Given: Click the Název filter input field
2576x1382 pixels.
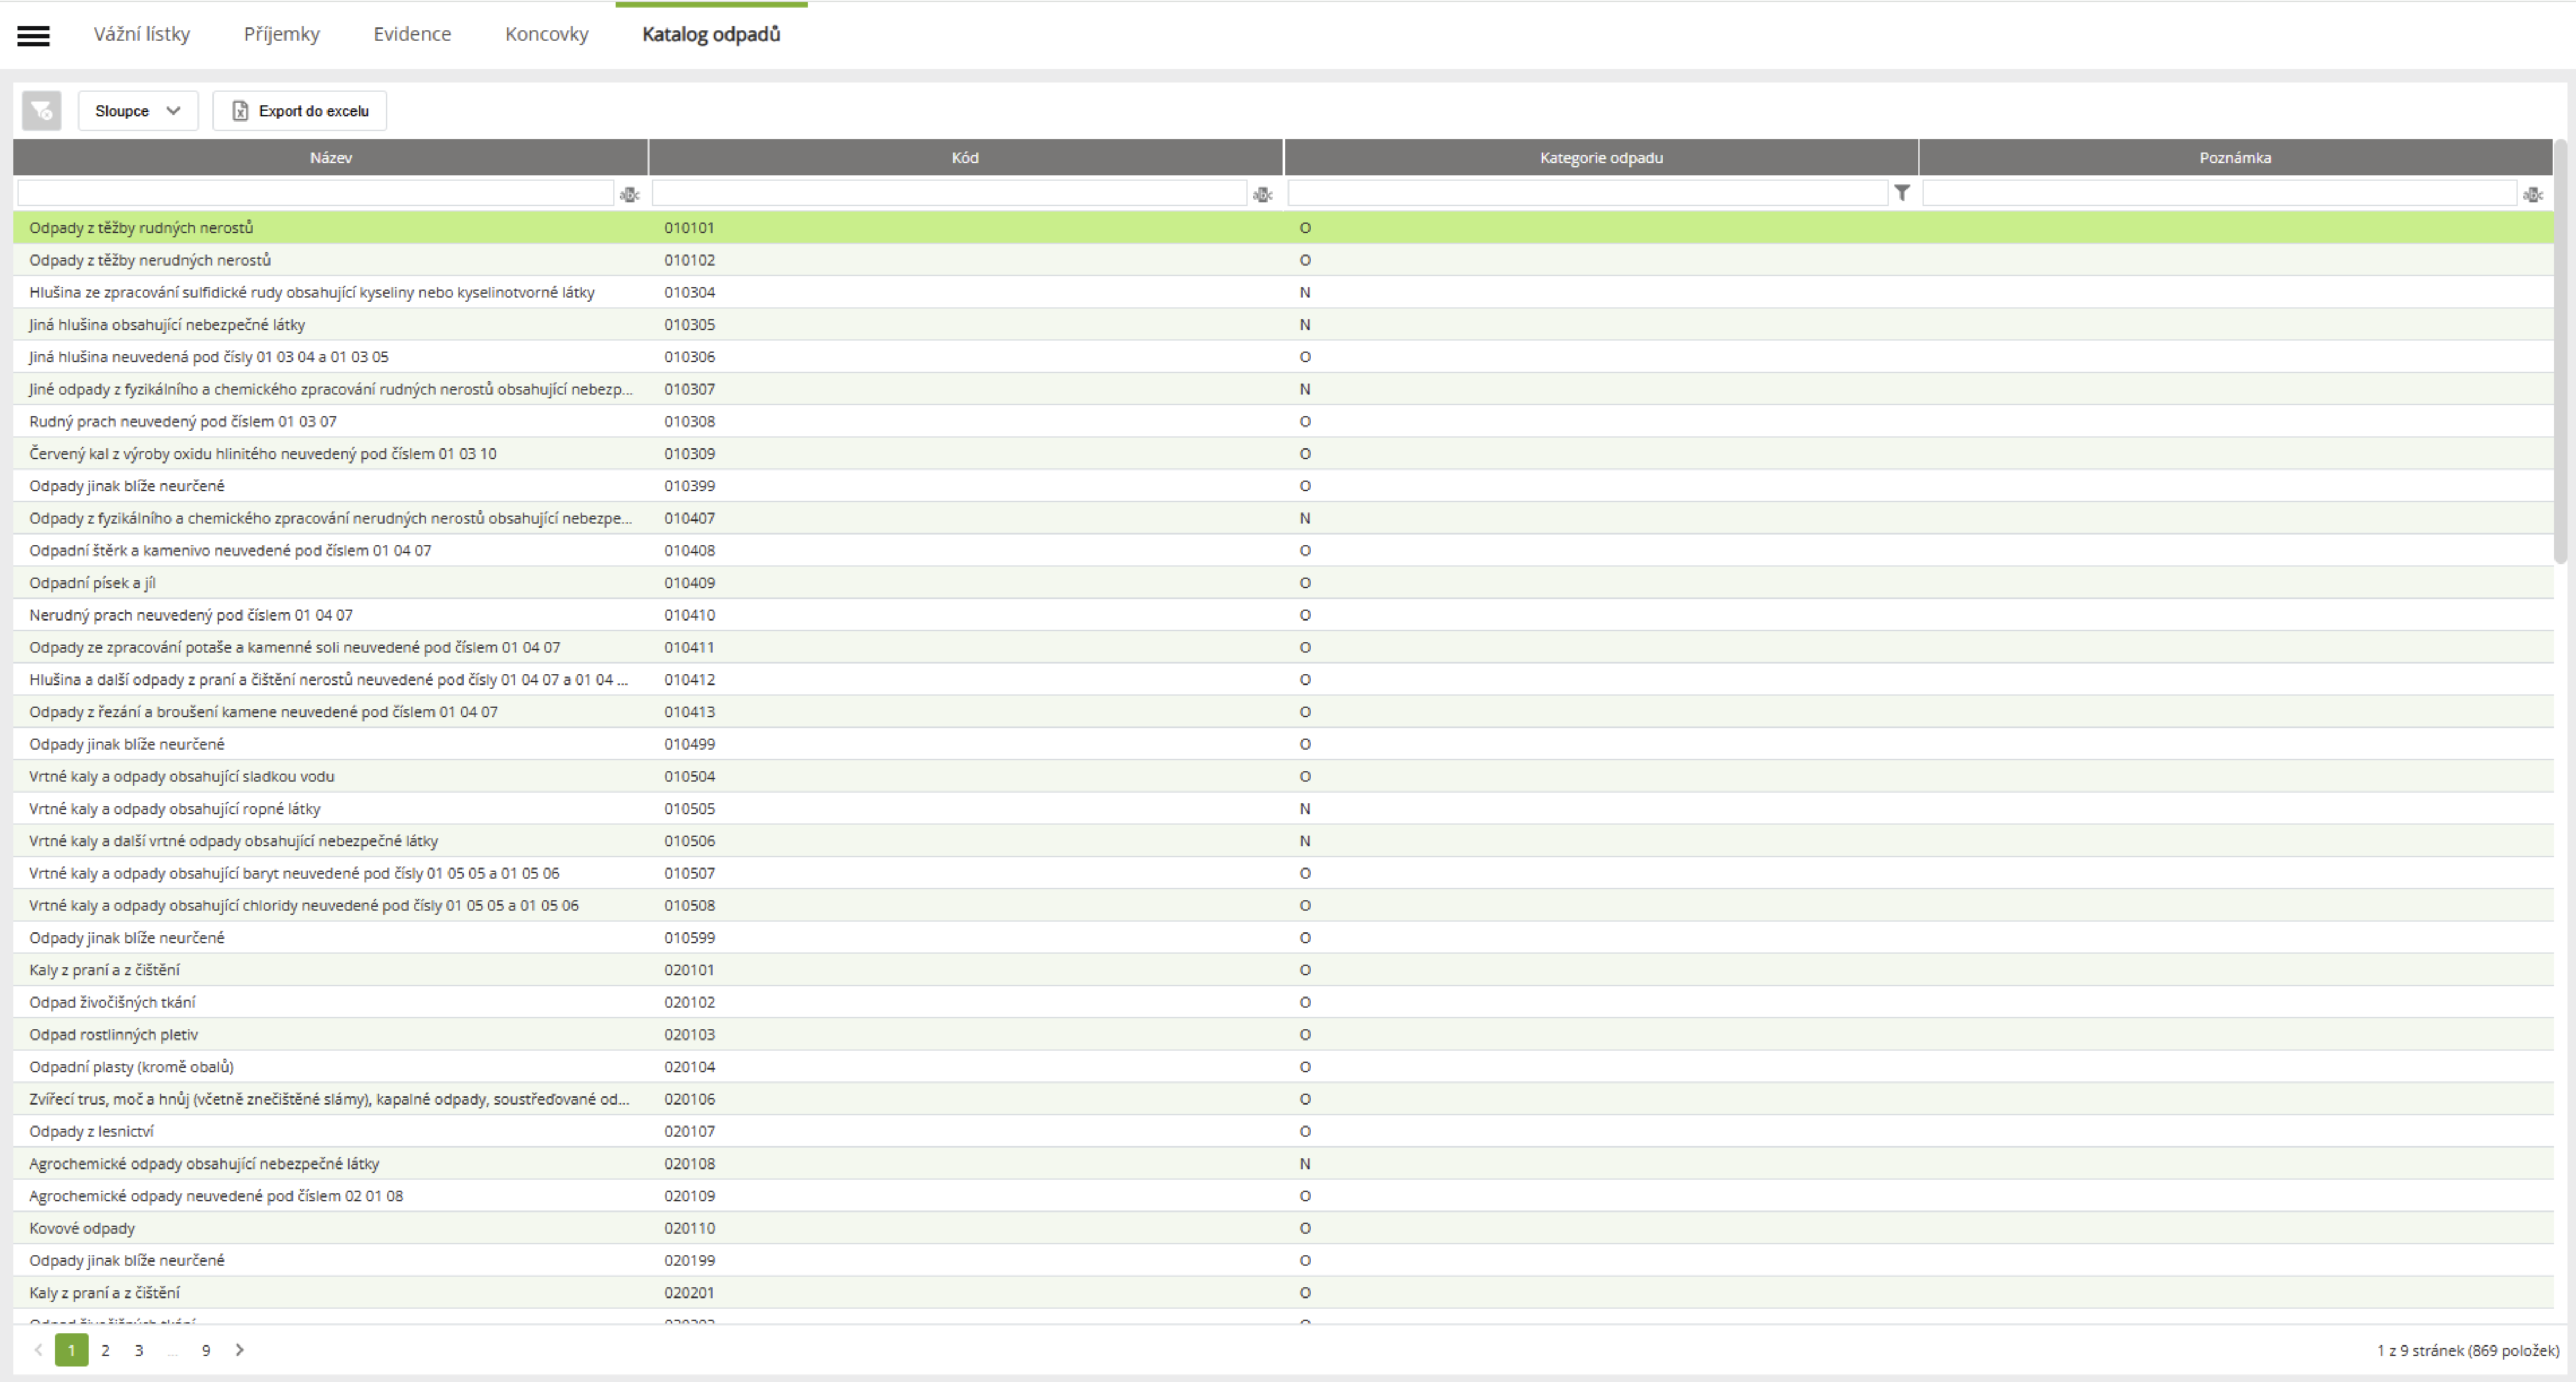Looking at the screenshot, I should point(315,193).
